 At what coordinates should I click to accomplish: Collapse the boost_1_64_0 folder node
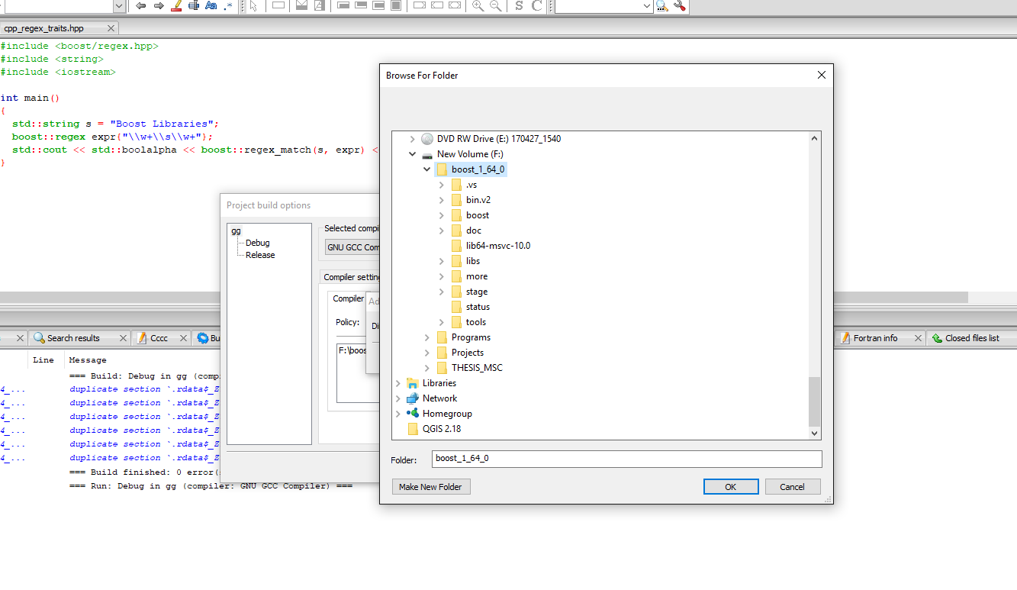427,169
